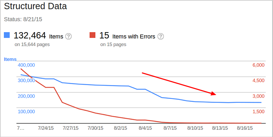
Task: Click the 8/16/15 date label on axis
Action: click(245, 128)
